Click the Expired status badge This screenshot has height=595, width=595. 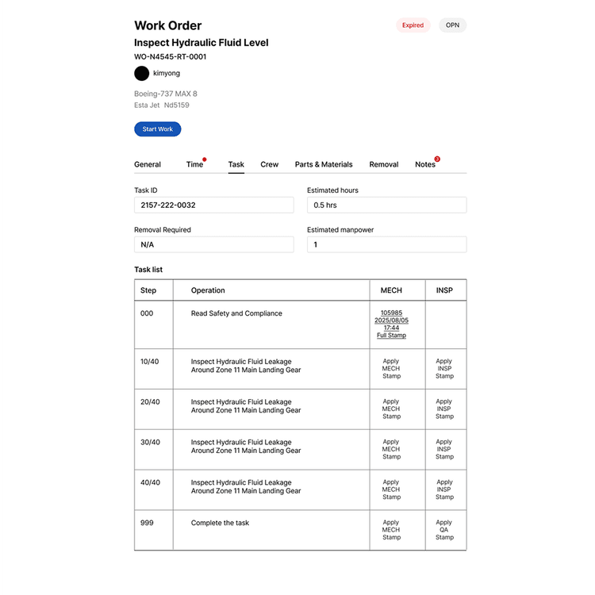[413, 25]
